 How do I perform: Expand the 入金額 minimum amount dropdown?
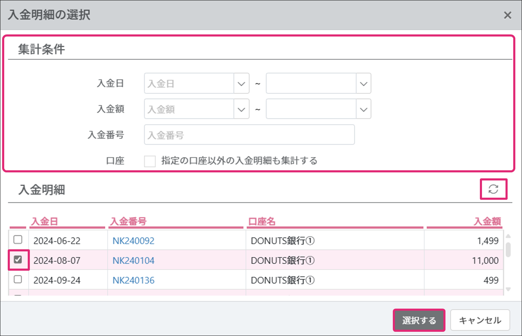click(241, 109)
